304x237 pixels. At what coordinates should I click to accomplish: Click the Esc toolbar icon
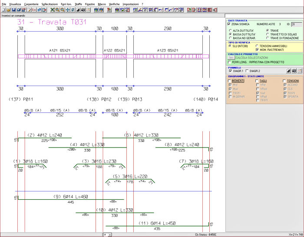coord(34,10)
